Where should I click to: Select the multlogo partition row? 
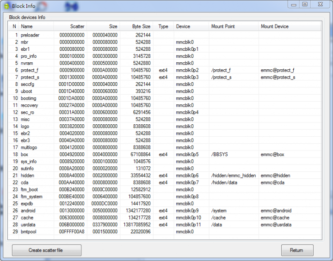(165, 147)
